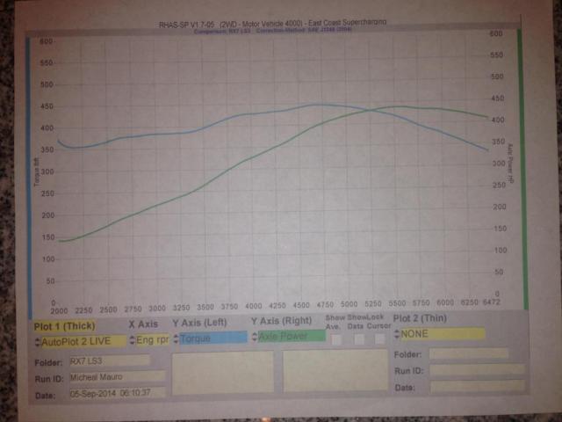Select the Plot 2 (Thin) heading
Viewport: 562px width, 422px height.
tap(420, 318)
